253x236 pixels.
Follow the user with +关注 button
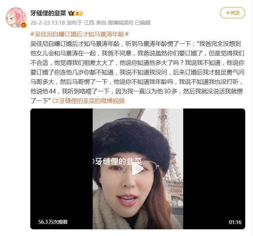233,13
